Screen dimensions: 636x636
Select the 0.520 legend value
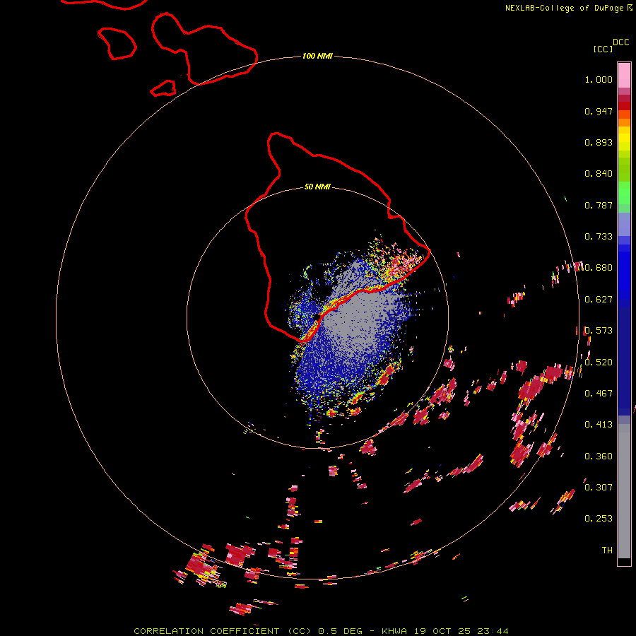(599, 363)
